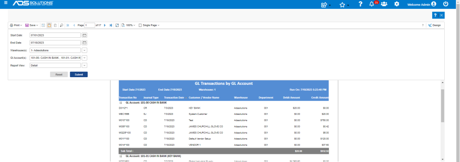Click the Journal Type column header

pos(151,97)
